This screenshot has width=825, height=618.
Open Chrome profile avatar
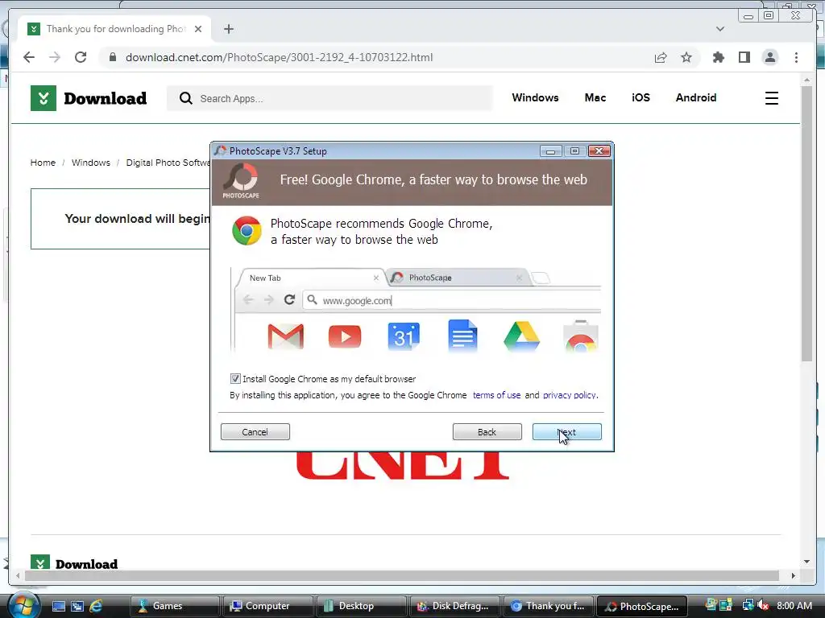pos(769,57)
